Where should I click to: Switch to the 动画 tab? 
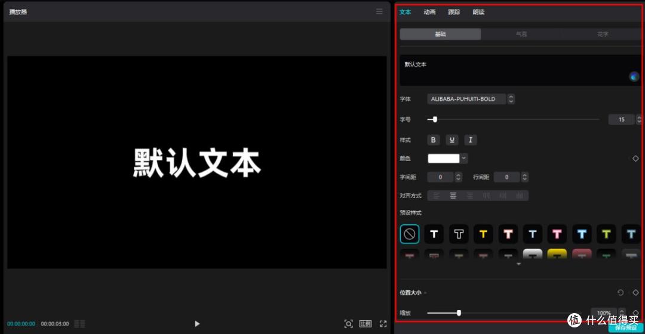pyautogui.click(x=429, y=12)
